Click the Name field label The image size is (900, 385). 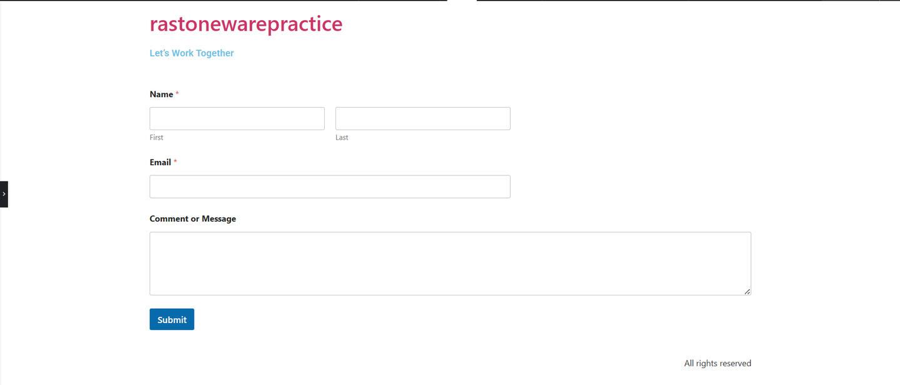tap(161, 95)
